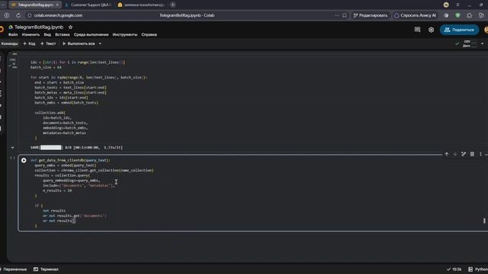Image resolution: width=488 pixels, height=274 pixels.
Task: Click the 100% progress bar in cell output
Action: [51, 148]
